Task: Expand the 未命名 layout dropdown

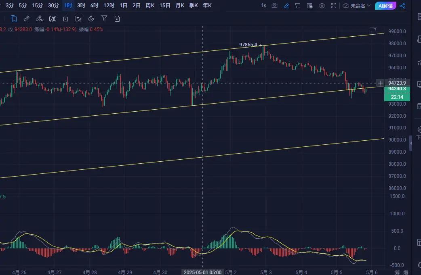Action: click(360, 6)
